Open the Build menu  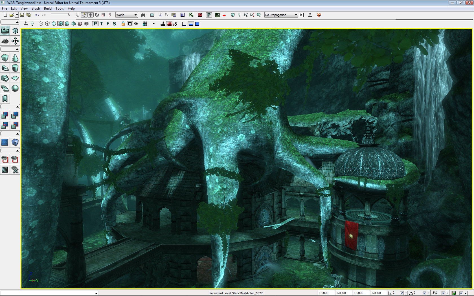coord(48,8)
